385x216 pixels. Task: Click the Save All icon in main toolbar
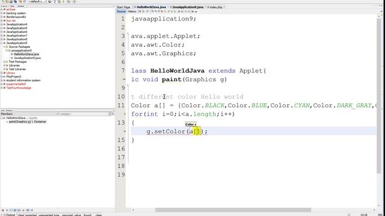click(16, 1)
